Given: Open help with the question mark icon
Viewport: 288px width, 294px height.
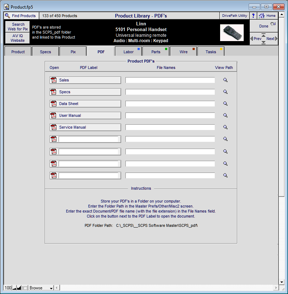Looking at the screenshot, I should 253,16.
